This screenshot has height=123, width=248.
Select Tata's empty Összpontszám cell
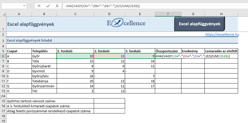click(168, 61)
